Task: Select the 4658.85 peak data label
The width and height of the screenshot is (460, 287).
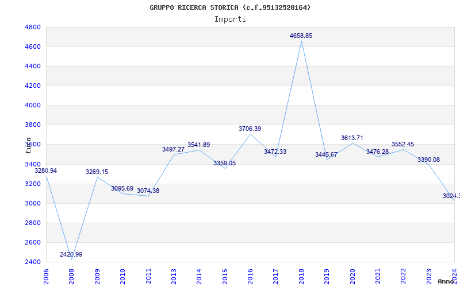Action: click(x=301, y=36)
